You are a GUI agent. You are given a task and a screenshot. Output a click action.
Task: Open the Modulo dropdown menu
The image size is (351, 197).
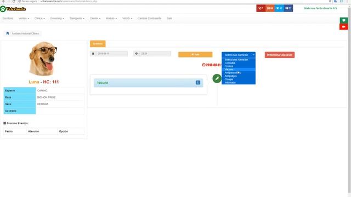[x=111, y=18]
